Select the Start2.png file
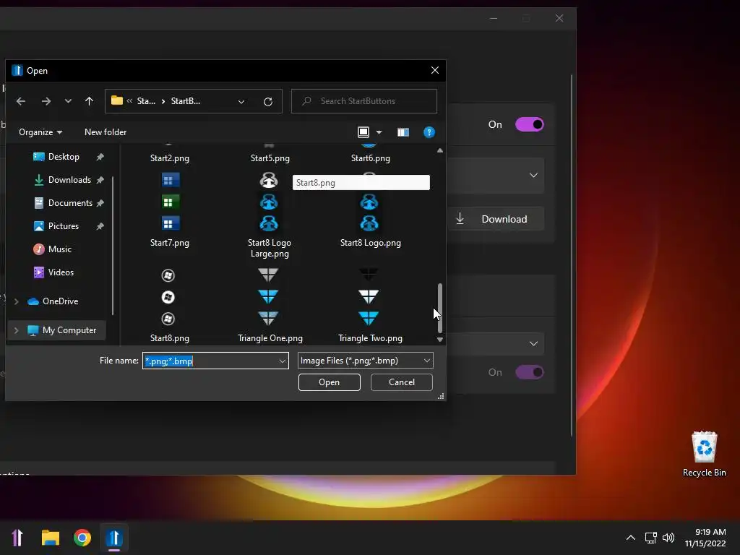Viewport: 740px width, 555px height. point(169,158)
